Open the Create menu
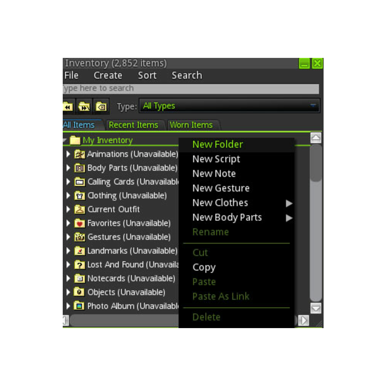Viewport: 386px width, 386px height. (108, 75)
